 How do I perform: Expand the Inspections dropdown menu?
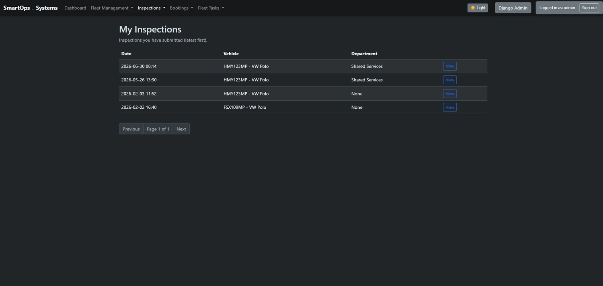point(152,8)
